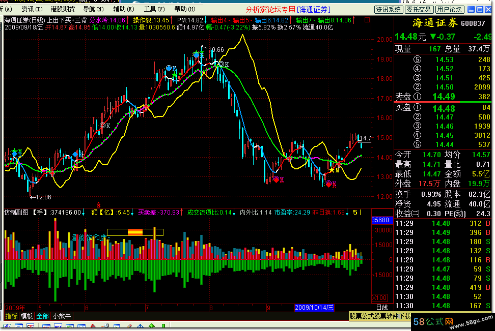Click the red S marker below the chart
Image resolution: width=495 pixels, height=331 pixels.
point(98,205)
